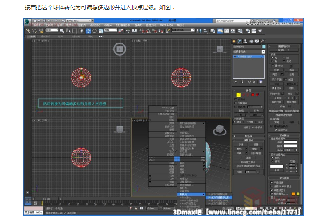Select the highlighted Select and Move tool
Viewport: 319px width, 221px height.
pos(88,31)
